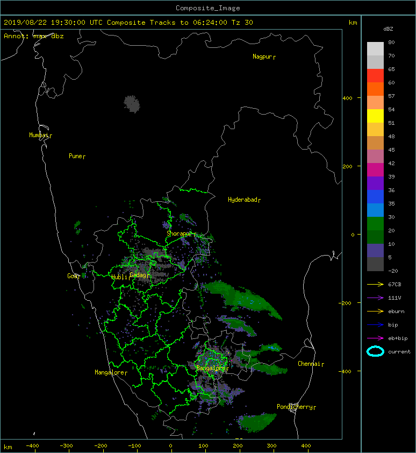Click the 111V purple arrow legend icon
The image size is (416, 453).
[375, 298]
